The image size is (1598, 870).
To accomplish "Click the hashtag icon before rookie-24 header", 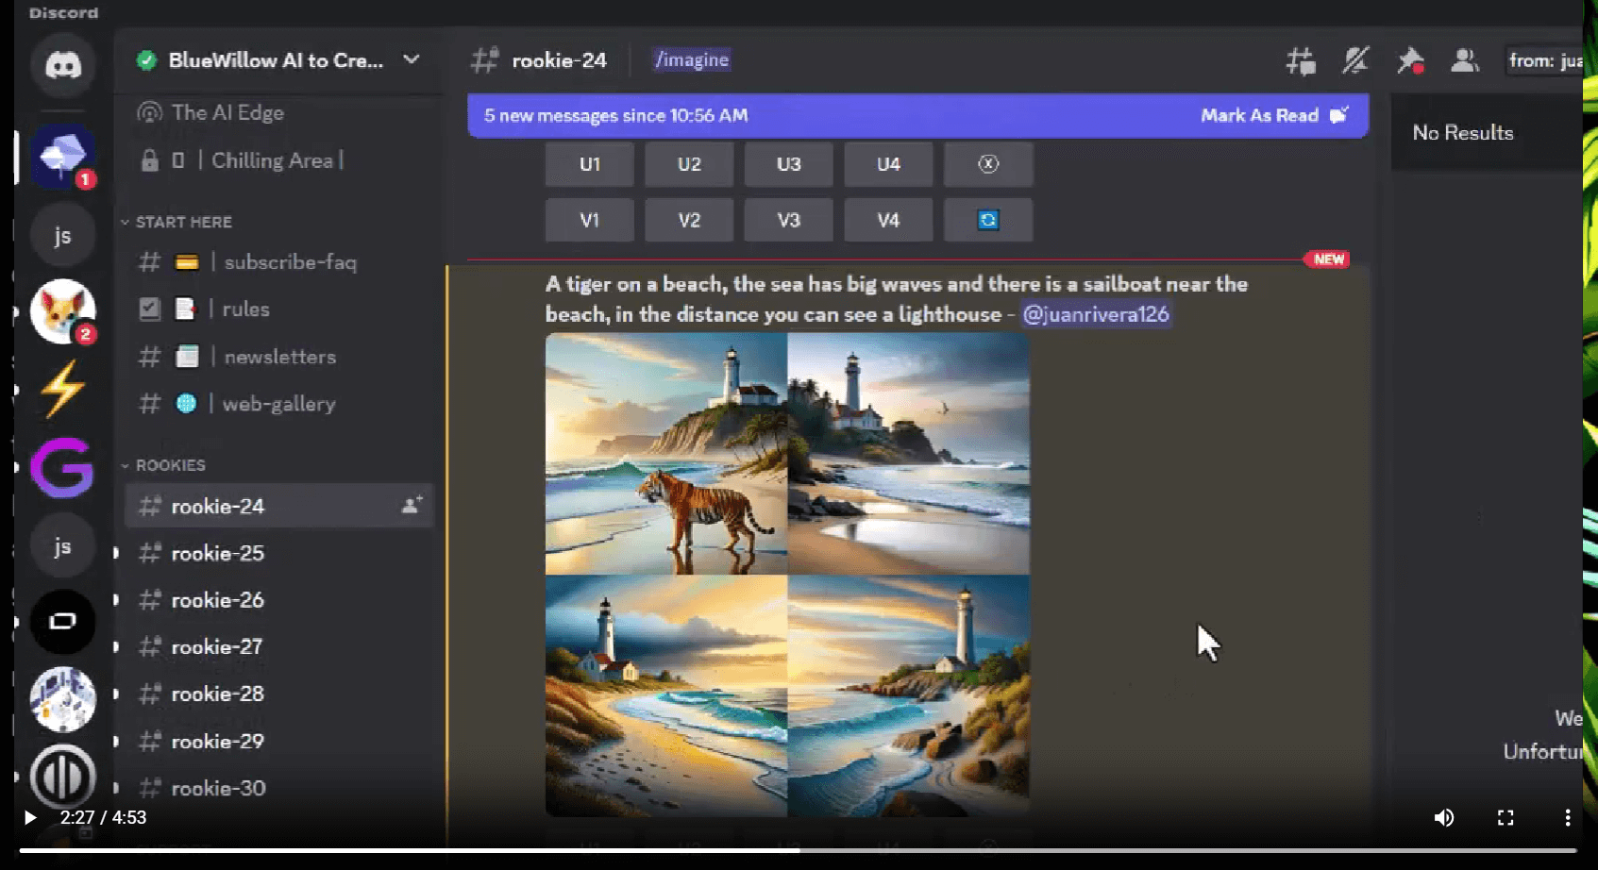I will click(x=485, y=60).
